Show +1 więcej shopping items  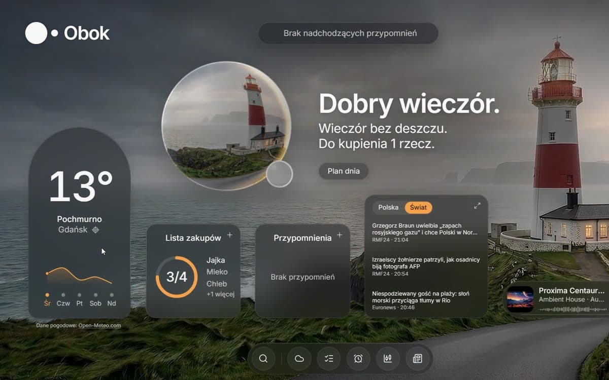click(220, 294)
